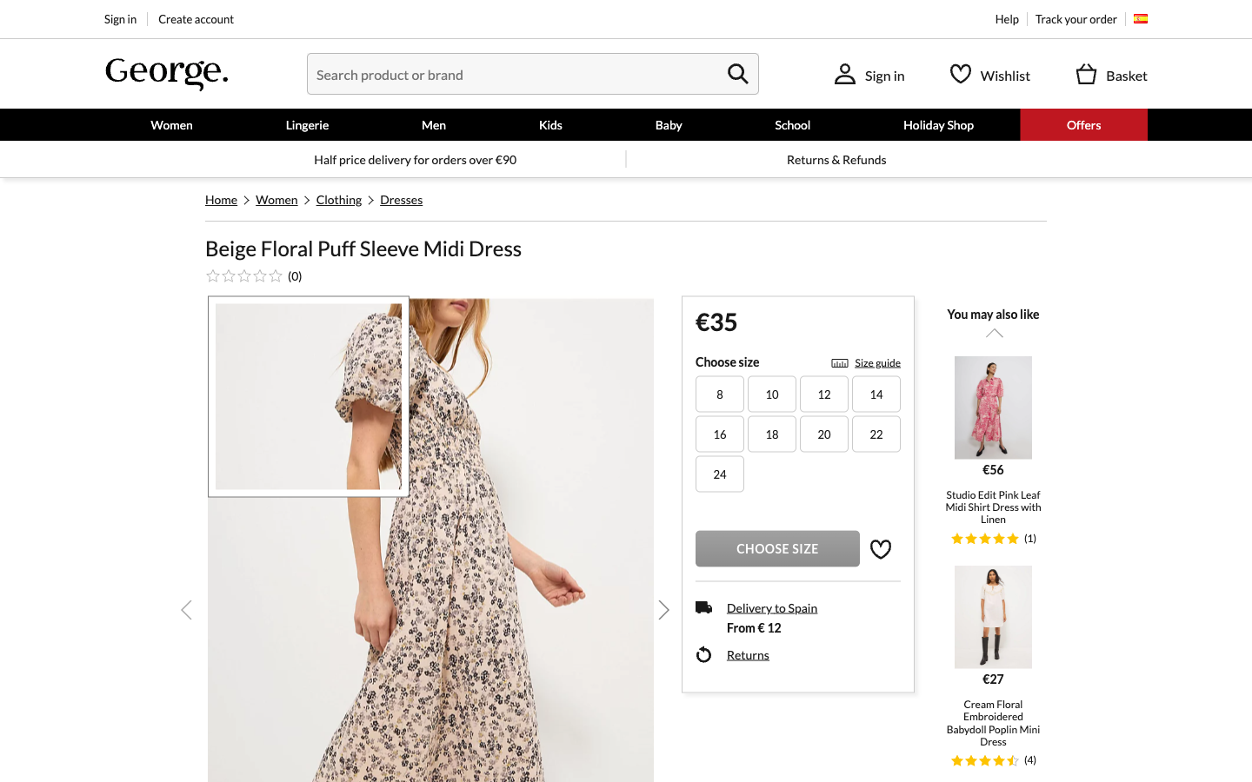
Task: Open the Basket bag icon
Action: 1086,75
